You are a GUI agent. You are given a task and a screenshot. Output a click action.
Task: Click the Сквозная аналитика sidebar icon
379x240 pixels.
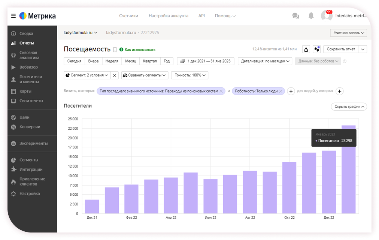[13, 55]
